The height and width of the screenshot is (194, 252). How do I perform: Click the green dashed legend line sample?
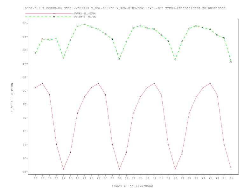coord(49,17)
